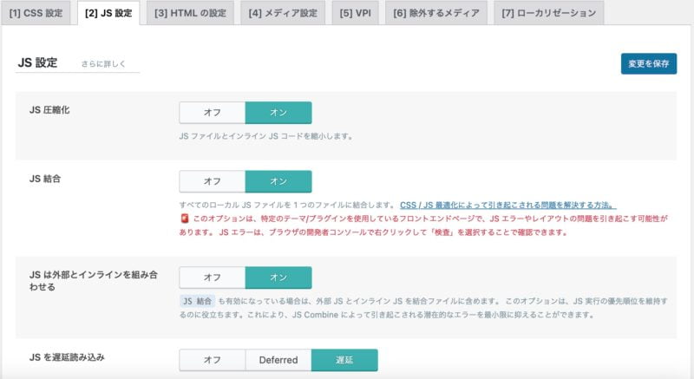Disable JS は外部とインラインを組み合わせる
Viewport: 694px width, 379px height.
212,277
